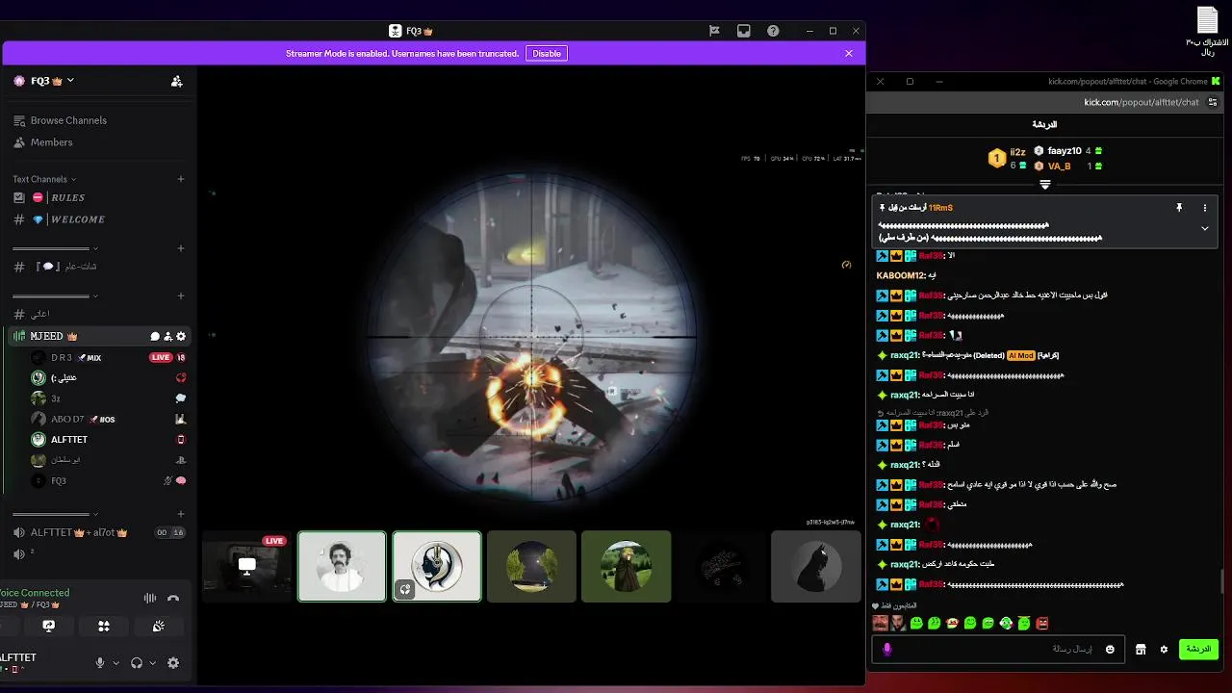This screenshot has width=1232, height=693.
Task: Mute the microphone
Action: (x=99, y=663)
